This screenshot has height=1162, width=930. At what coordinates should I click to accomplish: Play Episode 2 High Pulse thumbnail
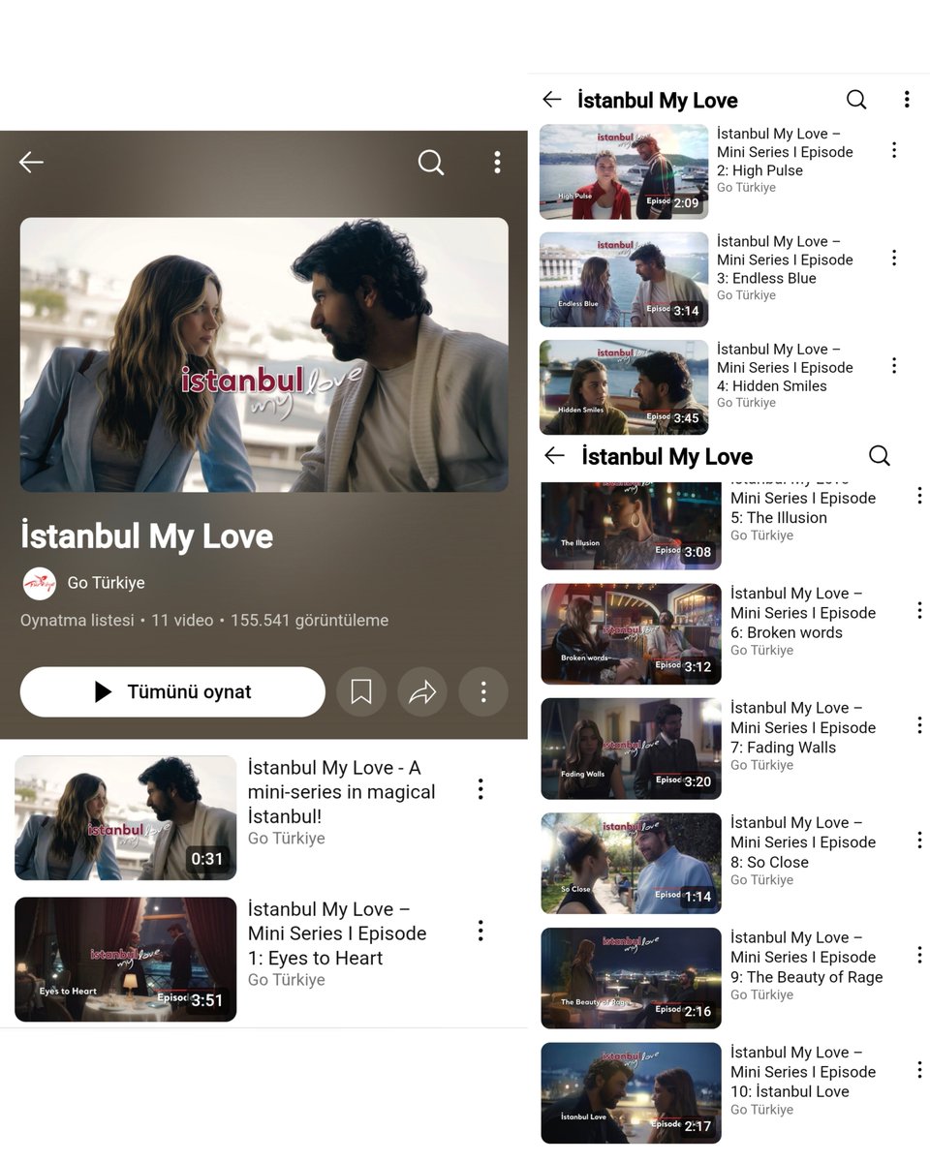[624, 171]
